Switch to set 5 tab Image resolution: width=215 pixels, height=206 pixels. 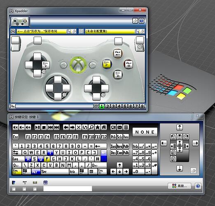[x=125, y=106]
